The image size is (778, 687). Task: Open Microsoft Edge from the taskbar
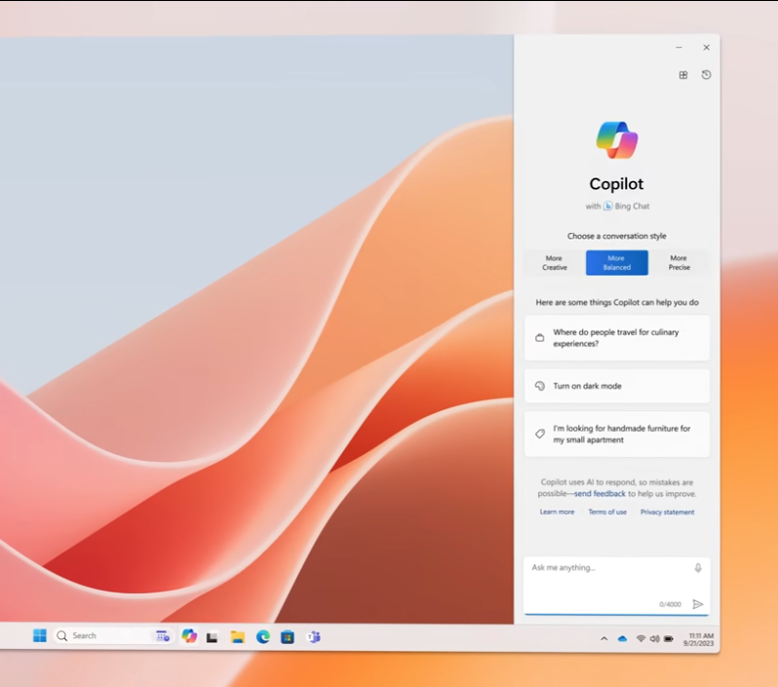tap(262, 636)
